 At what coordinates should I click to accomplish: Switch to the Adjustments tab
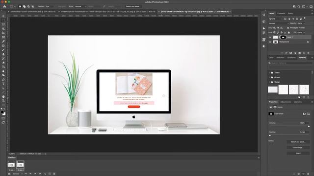coord(286,102)
